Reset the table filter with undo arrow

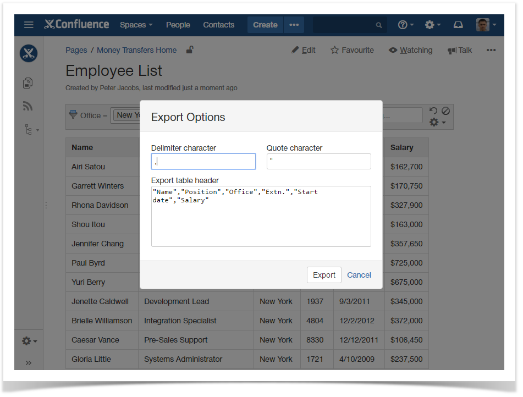point(434,109)
